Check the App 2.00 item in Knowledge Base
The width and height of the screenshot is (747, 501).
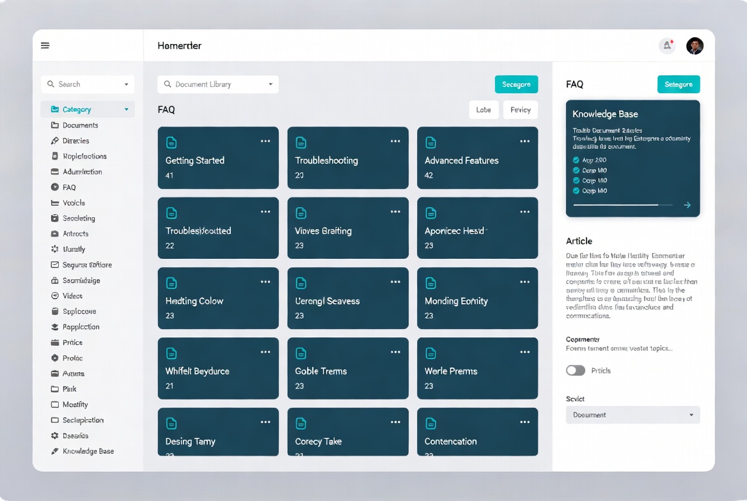point(575,160)
